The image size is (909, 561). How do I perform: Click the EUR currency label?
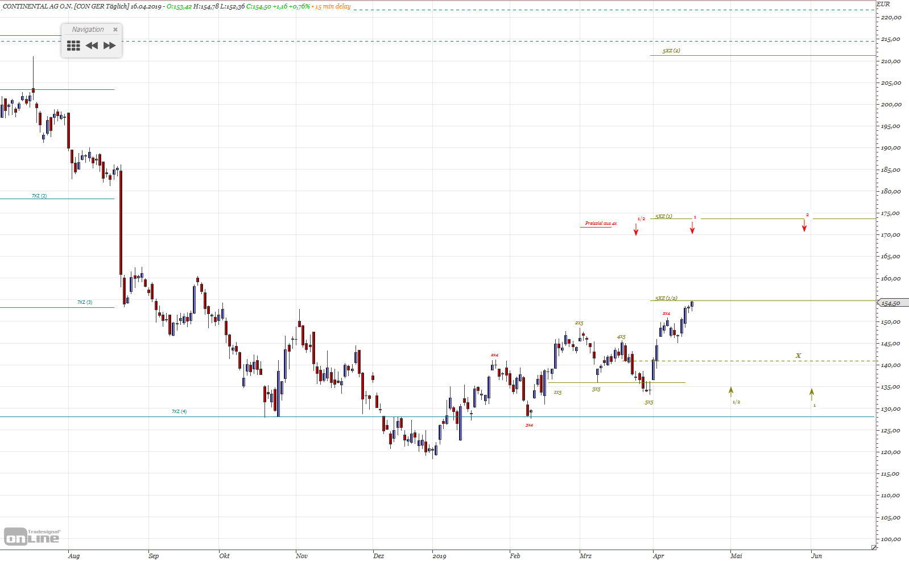pos(883,4)
